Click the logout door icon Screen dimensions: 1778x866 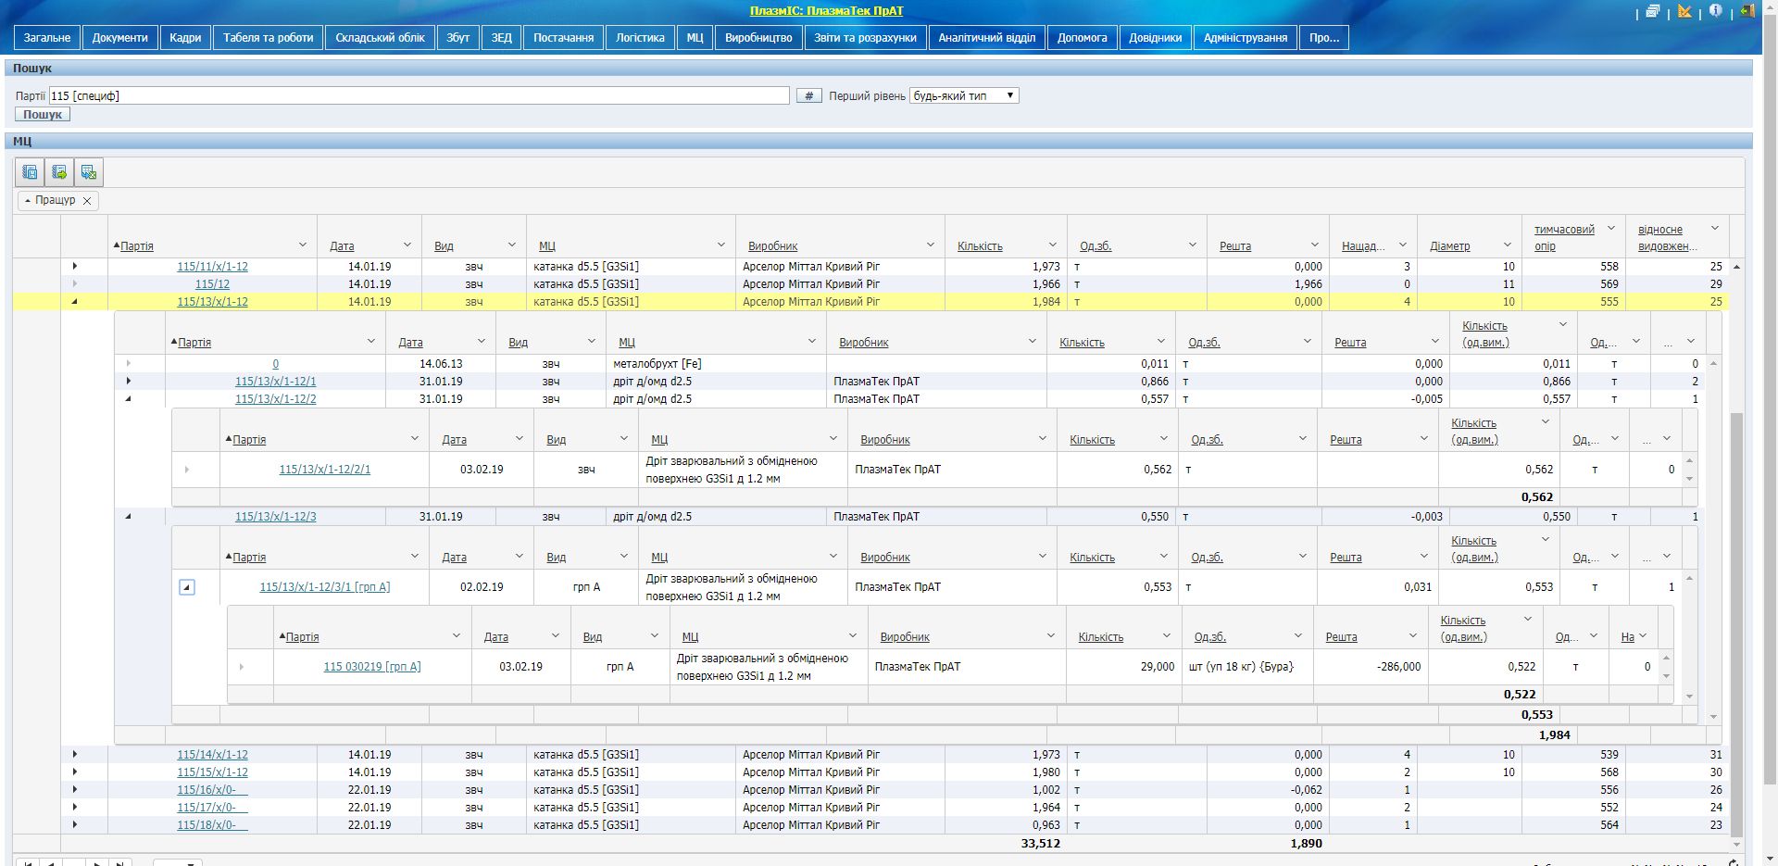[1747, 12]
